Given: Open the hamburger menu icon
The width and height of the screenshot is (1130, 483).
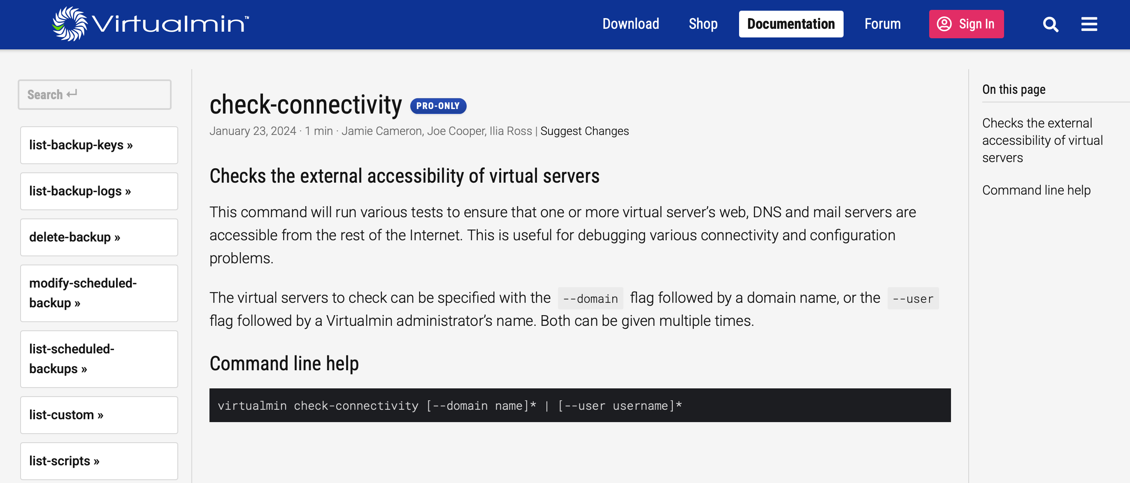Looking at the screenshot, I should coord(1089,24).
